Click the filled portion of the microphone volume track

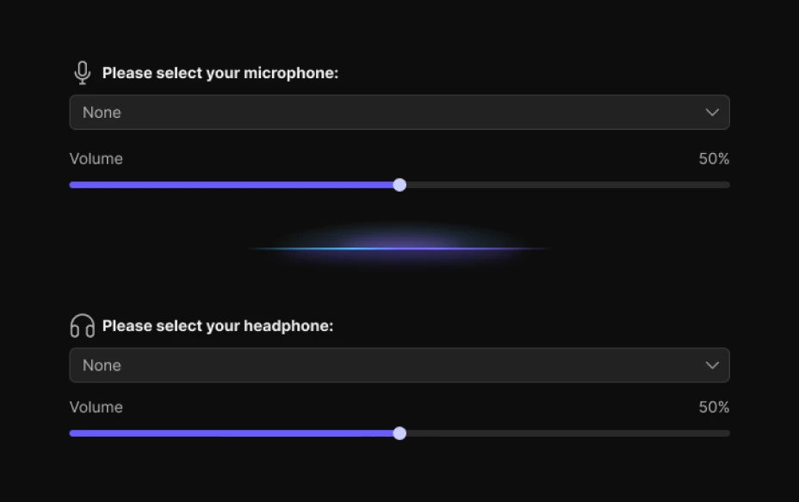coord(232,185)
